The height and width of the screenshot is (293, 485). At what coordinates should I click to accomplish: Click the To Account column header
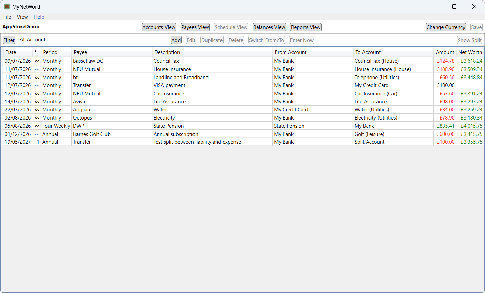(393, 52)
